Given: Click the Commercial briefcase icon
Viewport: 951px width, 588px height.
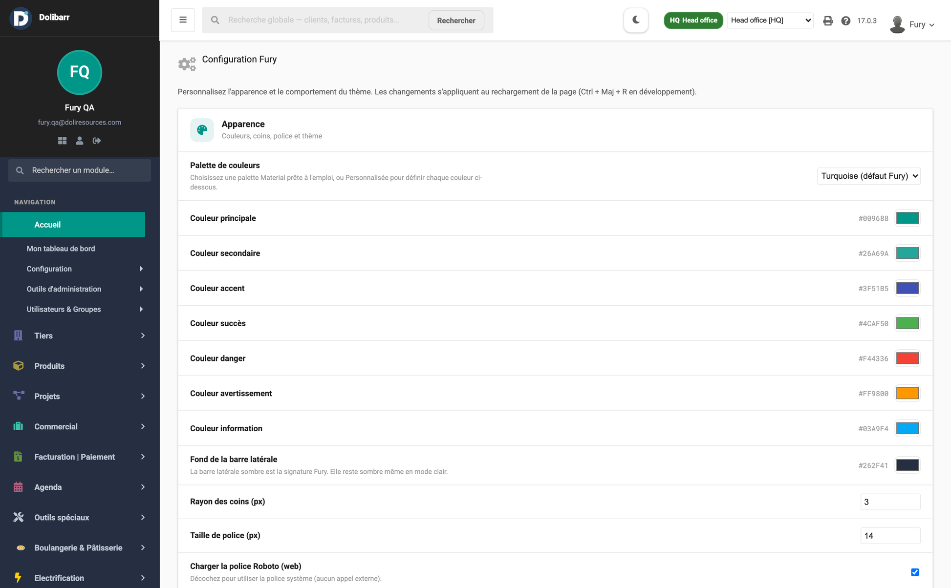Looking at the screenshot, I should [x=18, y=426].
